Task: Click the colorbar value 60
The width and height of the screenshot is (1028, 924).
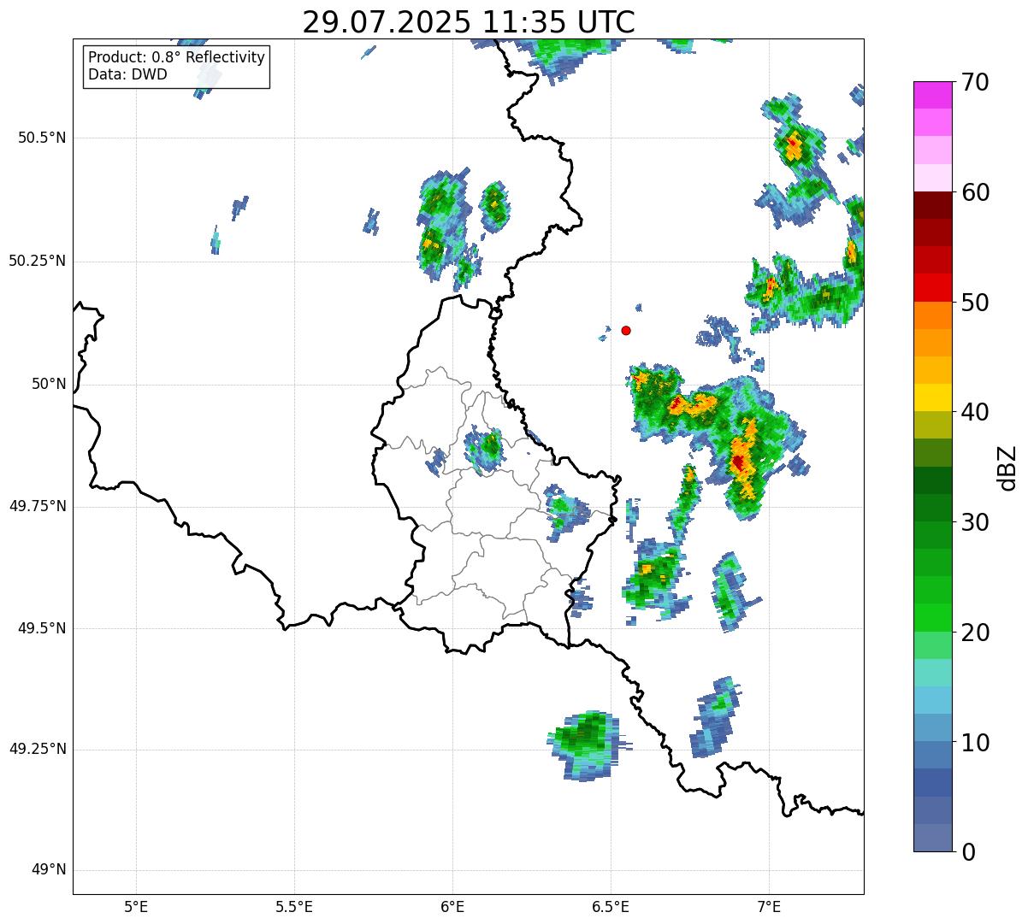Action: (975, 192)
